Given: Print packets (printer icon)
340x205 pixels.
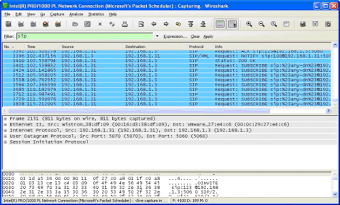Looking at the screenshot, I should [x=125, y=24].
